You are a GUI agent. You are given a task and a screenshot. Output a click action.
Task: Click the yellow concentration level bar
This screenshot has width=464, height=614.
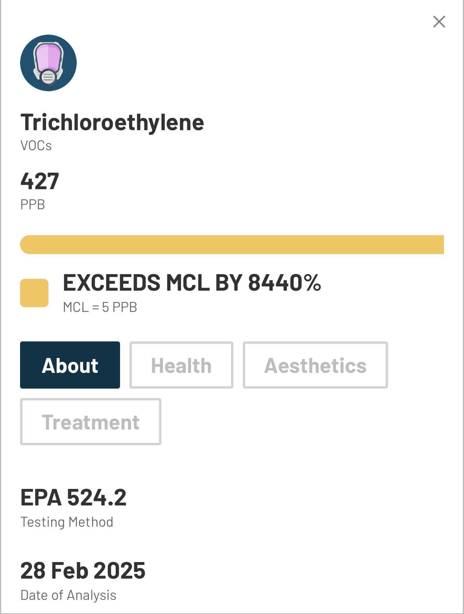[x=232, y=245]
